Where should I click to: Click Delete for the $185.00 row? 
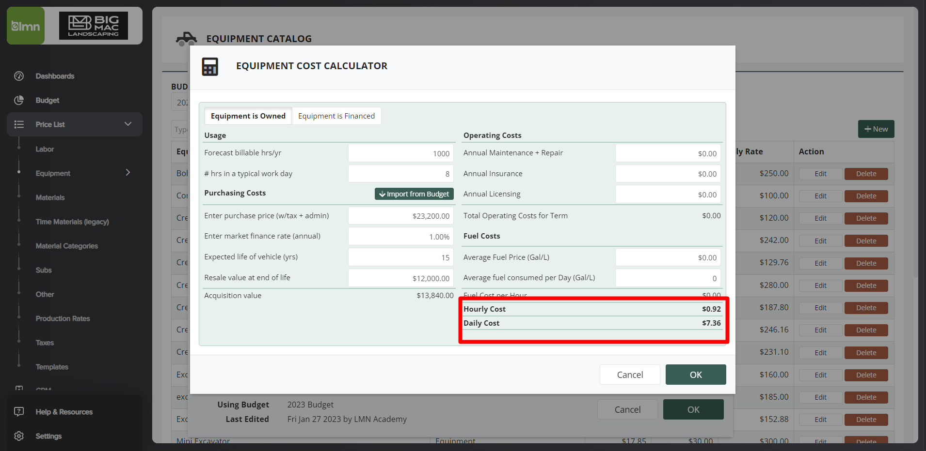866,397
